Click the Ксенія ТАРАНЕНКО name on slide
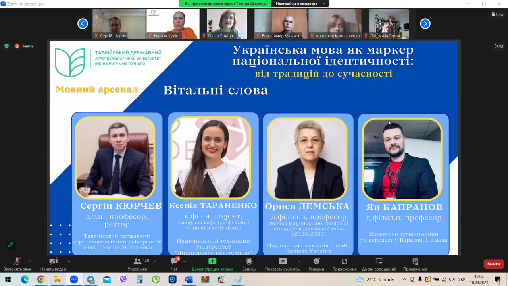 pos(213,206)
